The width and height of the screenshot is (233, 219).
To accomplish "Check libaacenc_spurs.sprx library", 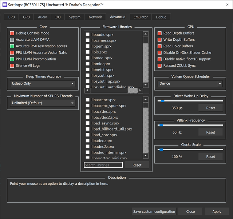I will click(87, 105).
